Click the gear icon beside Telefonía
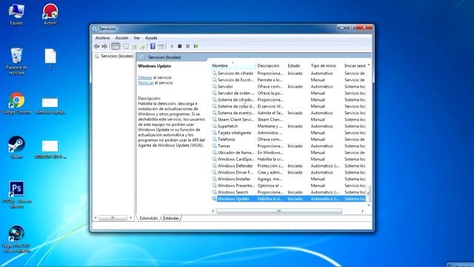 pos(214,139)
